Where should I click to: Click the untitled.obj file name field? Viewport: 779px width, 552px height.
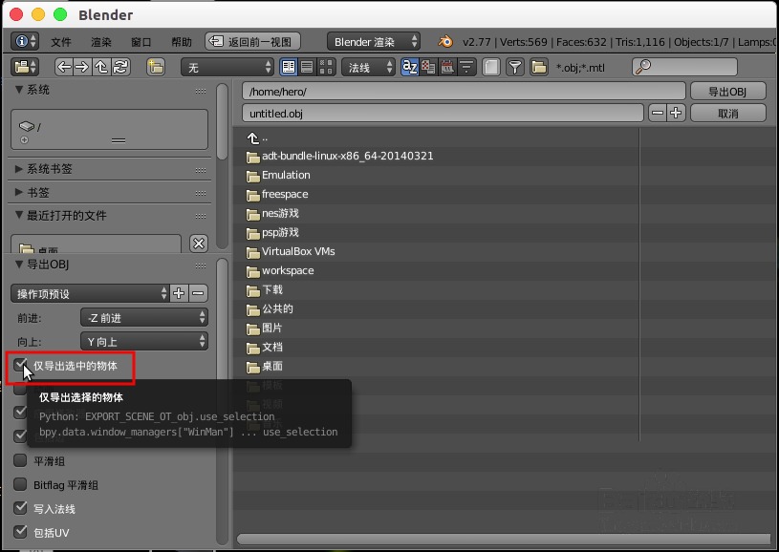pos(443,114)
